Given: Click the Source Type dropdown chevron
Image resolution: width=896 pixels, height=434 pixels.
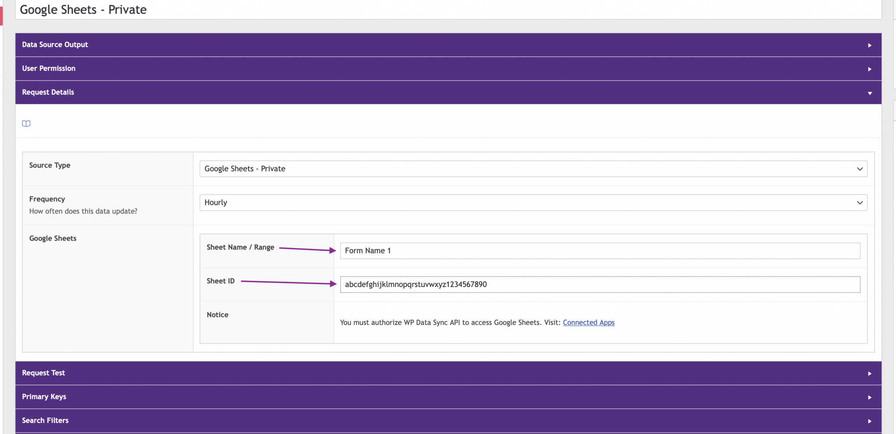Looking at the screenshot, I should [x=861, y=169].
